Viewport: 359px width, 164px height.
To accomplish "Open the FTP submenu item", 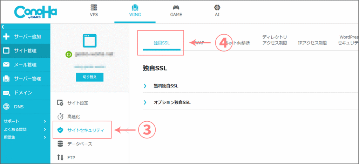I will 71,157.
